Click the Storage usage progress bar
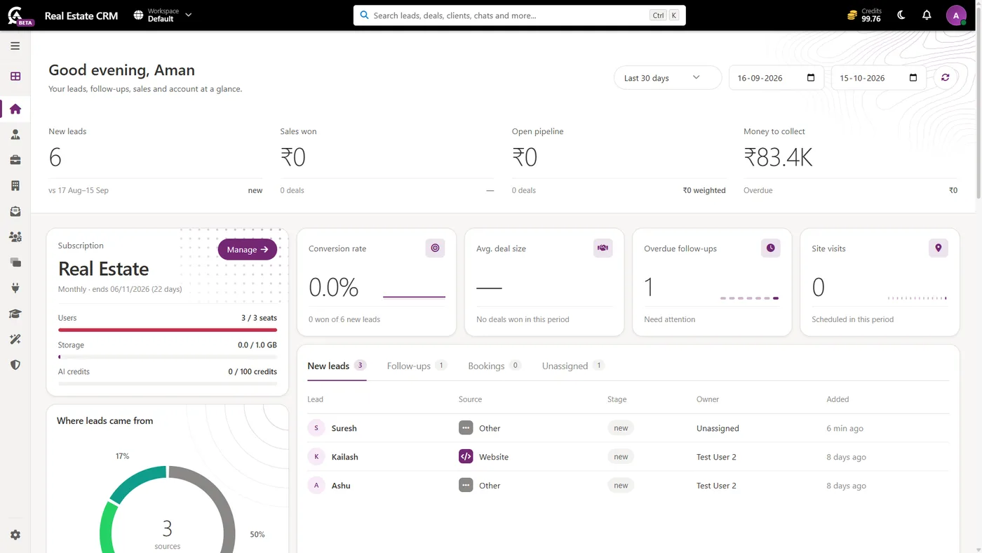Image resolution: width=982 pixels, height=553 pixels. tap(168, 357)
